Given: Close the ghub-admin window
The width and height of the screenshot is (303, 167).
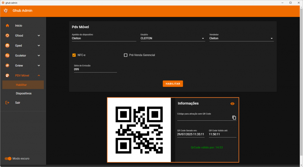Looking at the screenshot, I should pyautogui.click(x=299, y=3).
